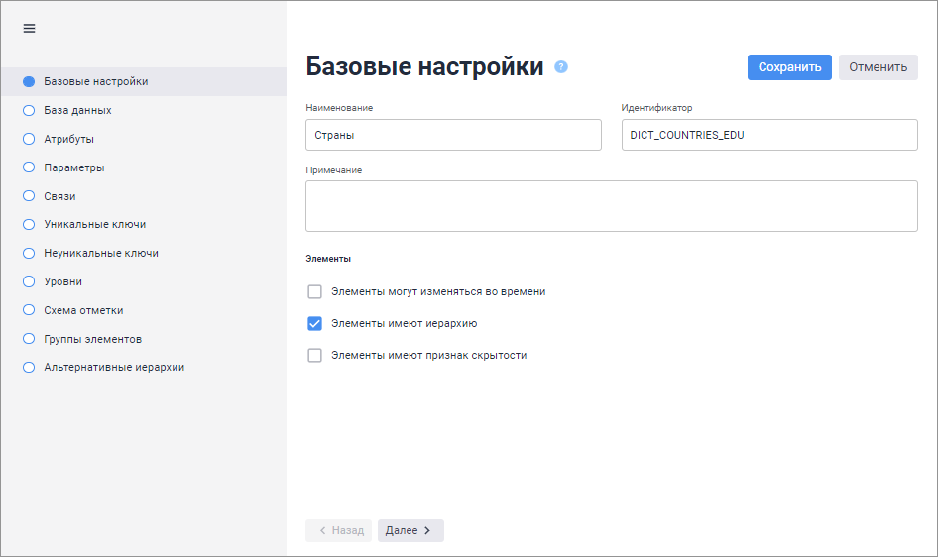Open 'База данных' section
This screenshot has height=557, width=938.
[77, 110]
